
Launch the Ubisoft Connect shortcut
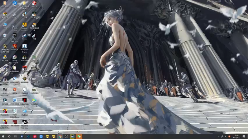(15, 59)
